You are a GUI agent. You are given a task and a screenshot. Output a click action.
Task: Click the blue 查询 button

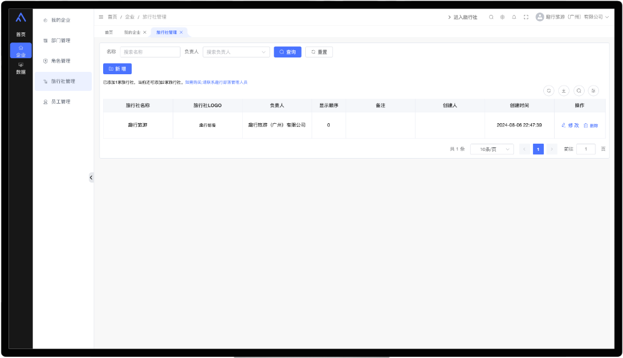[287, 52]
